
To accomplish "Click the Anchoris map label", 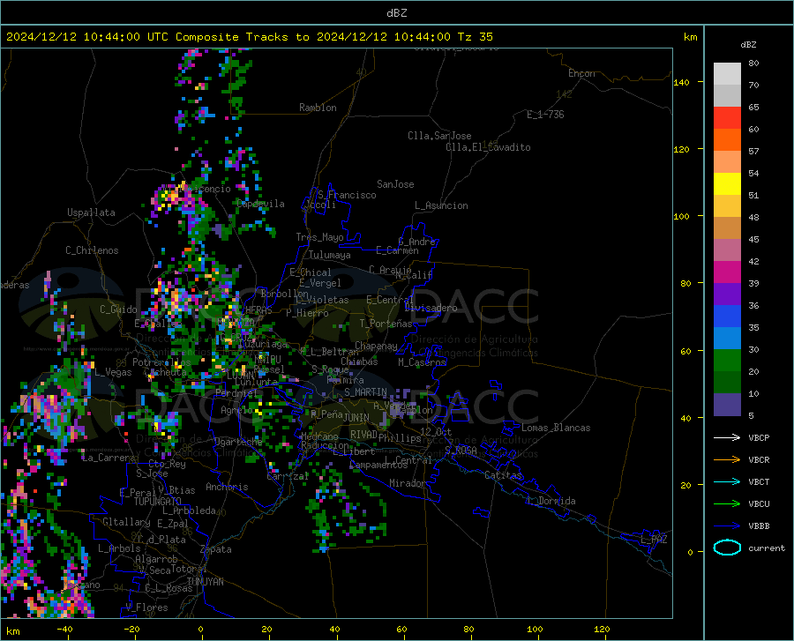I will [227, 487].
